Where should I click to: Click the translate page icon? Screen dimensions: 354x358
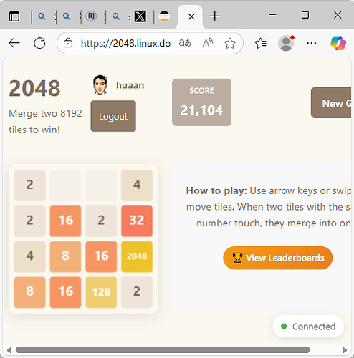point(185,43)
